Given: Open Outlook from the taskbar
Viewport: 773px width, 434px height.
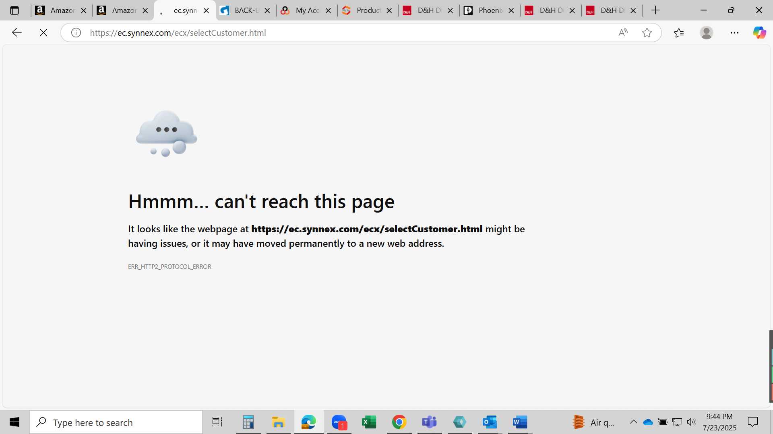Looking at the screenshot, I should tap(490, 422).
